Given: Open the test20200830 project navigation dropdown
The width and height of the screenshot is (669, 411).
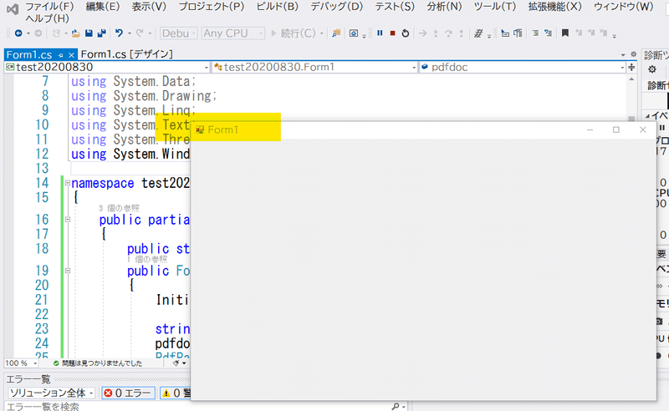Looking at the screenshot, I should [x=107, y=67].
